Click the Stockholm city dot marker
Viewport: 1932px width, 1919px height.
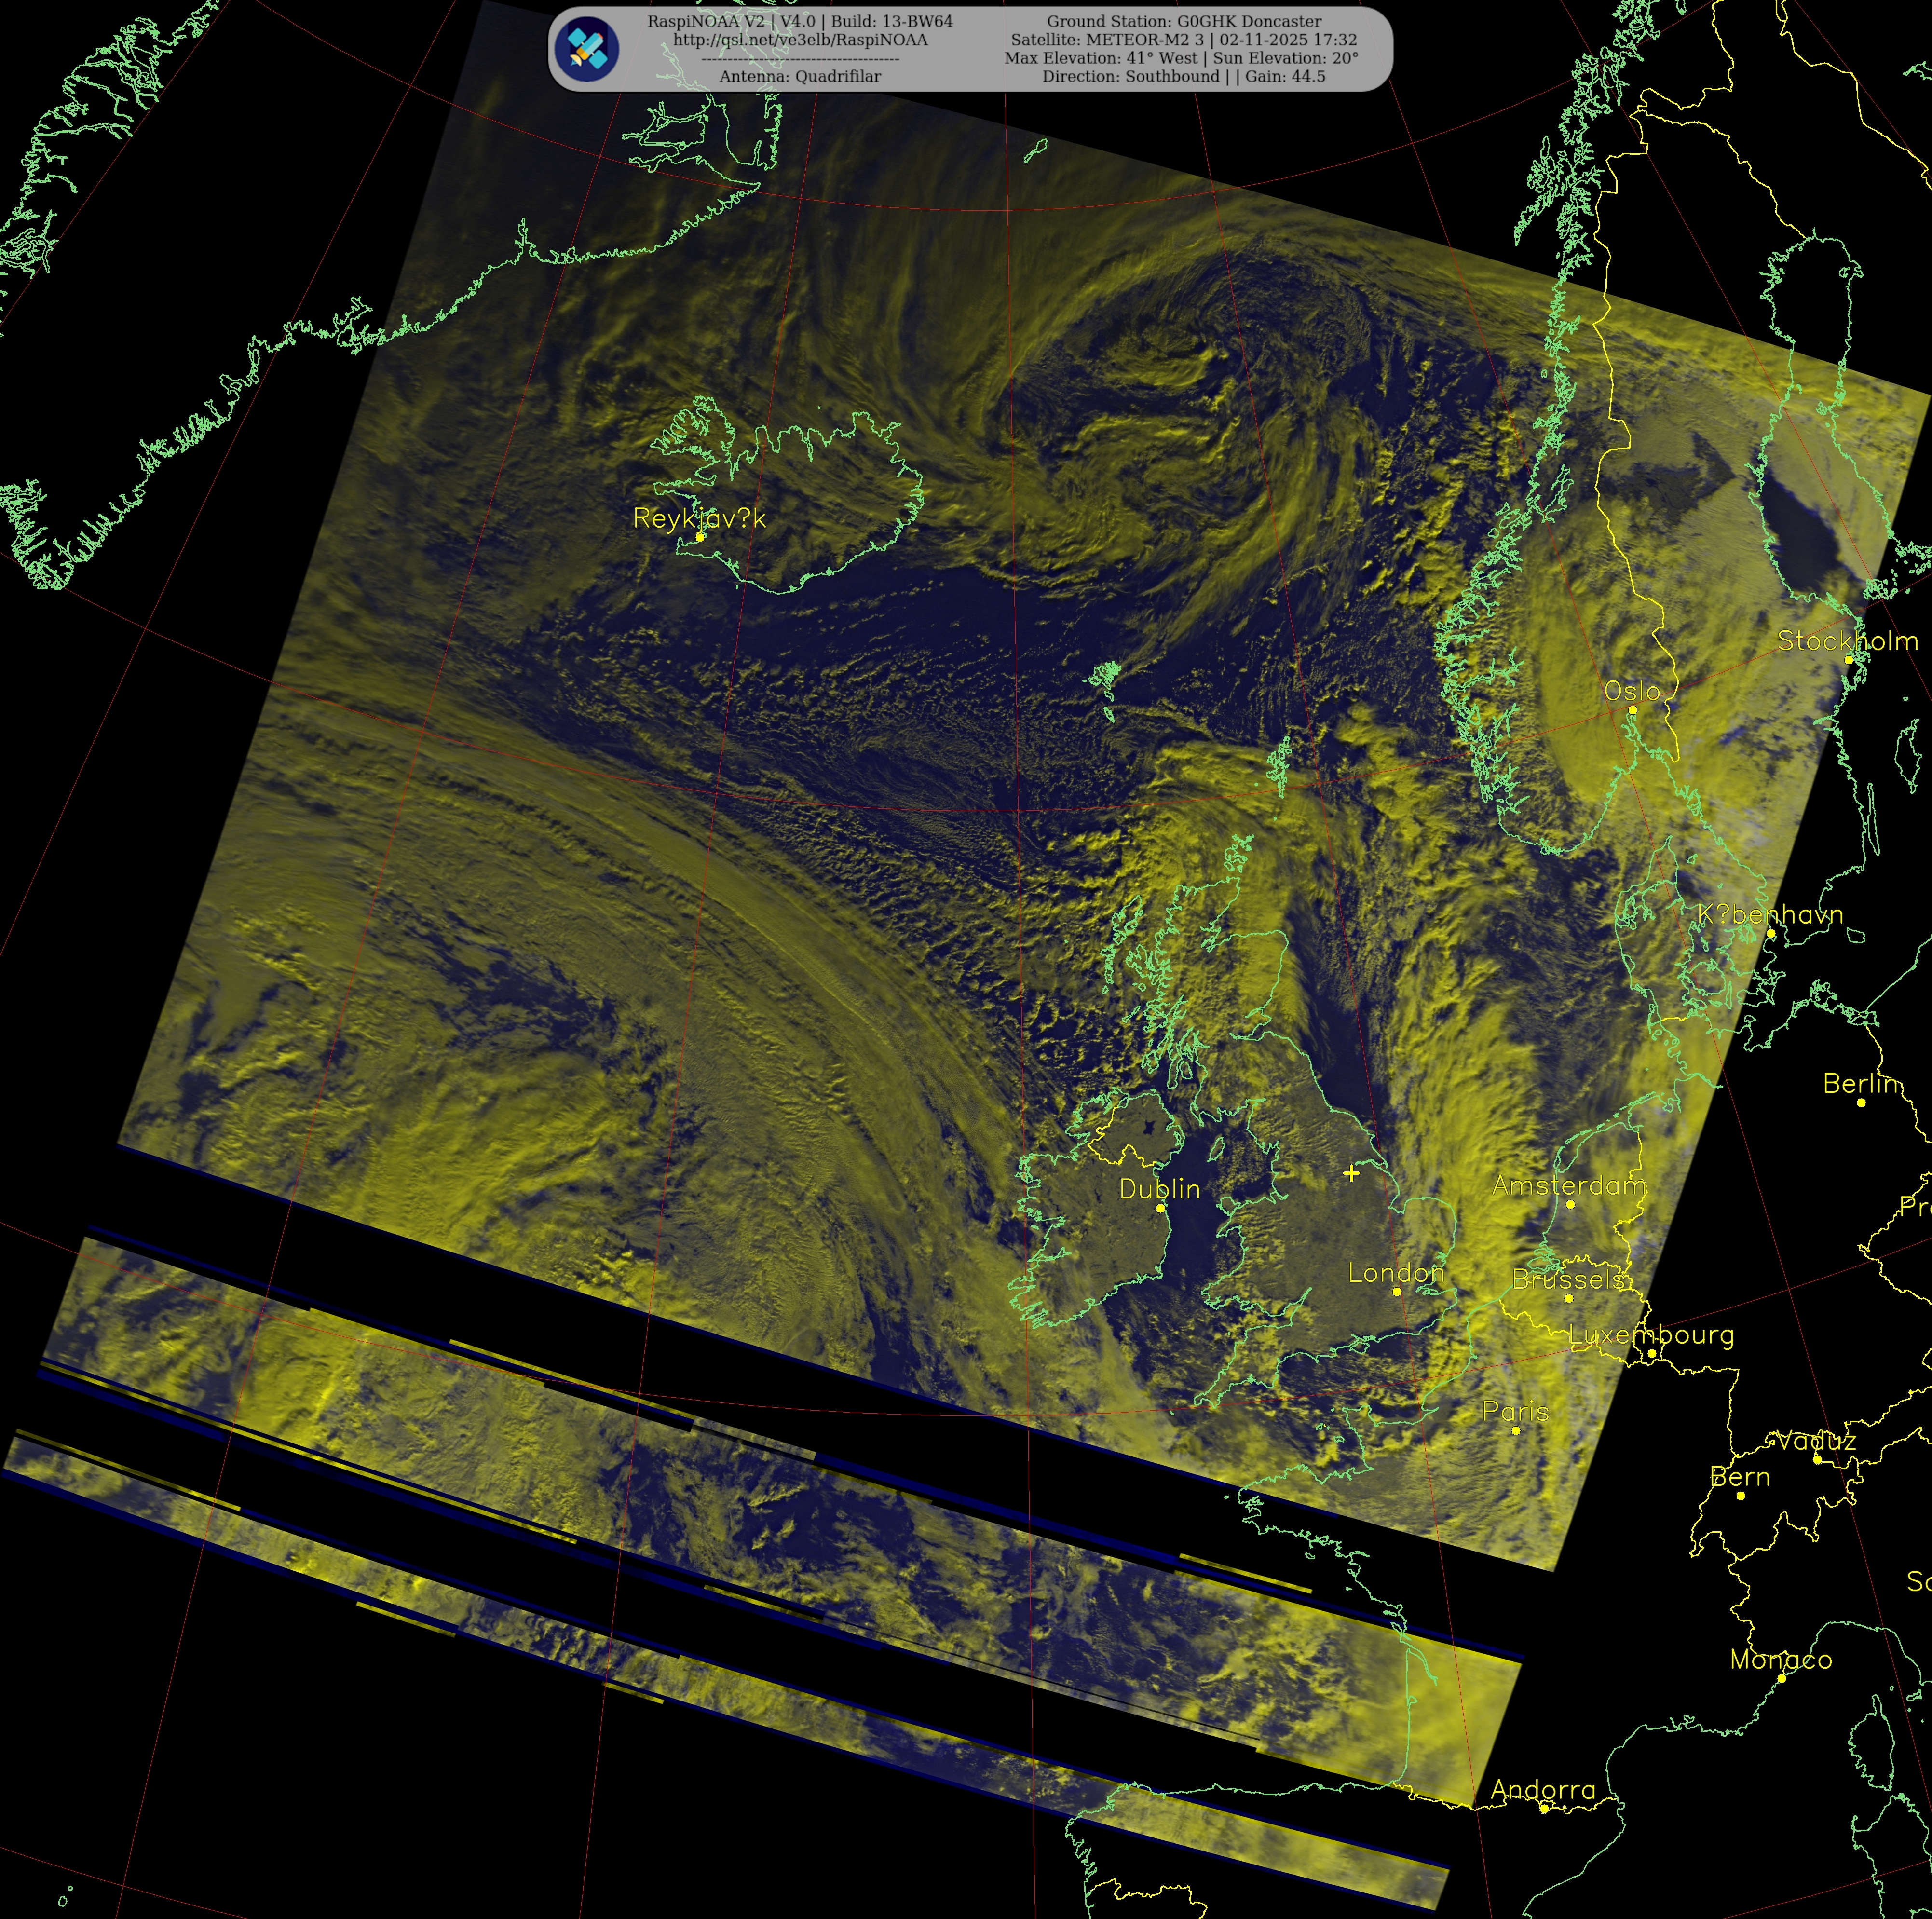click(1848, 660)
